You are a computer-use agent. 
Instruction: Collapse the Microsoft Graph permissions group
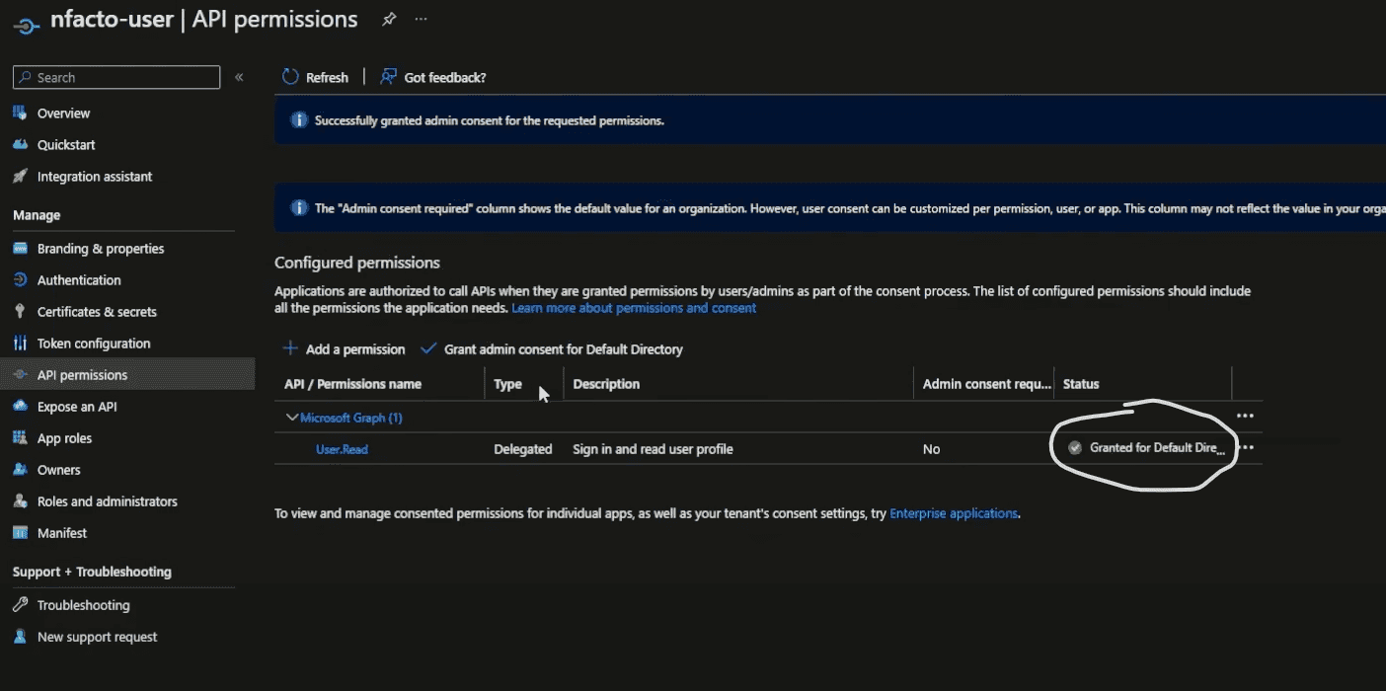[291, 417]
